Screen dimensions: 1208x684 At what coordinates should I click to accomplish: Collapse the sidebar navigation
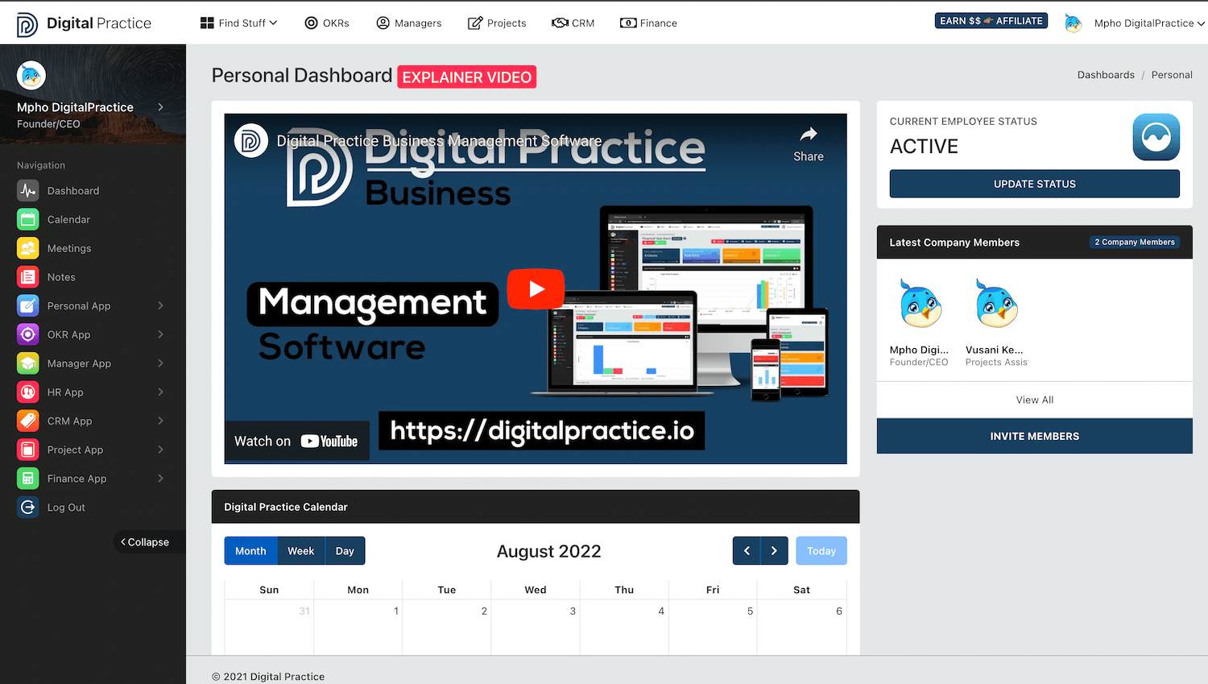(149, 542)
